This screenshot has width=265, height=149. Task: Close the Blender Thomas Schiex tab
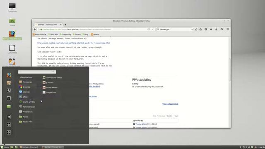click(61, 25)
